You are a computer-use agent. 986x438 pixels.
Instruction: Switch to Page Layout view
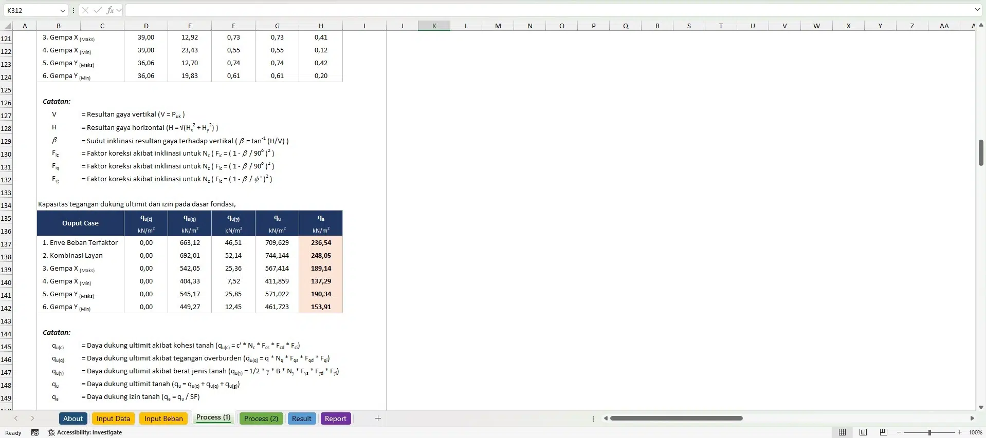tap(863, 432)
